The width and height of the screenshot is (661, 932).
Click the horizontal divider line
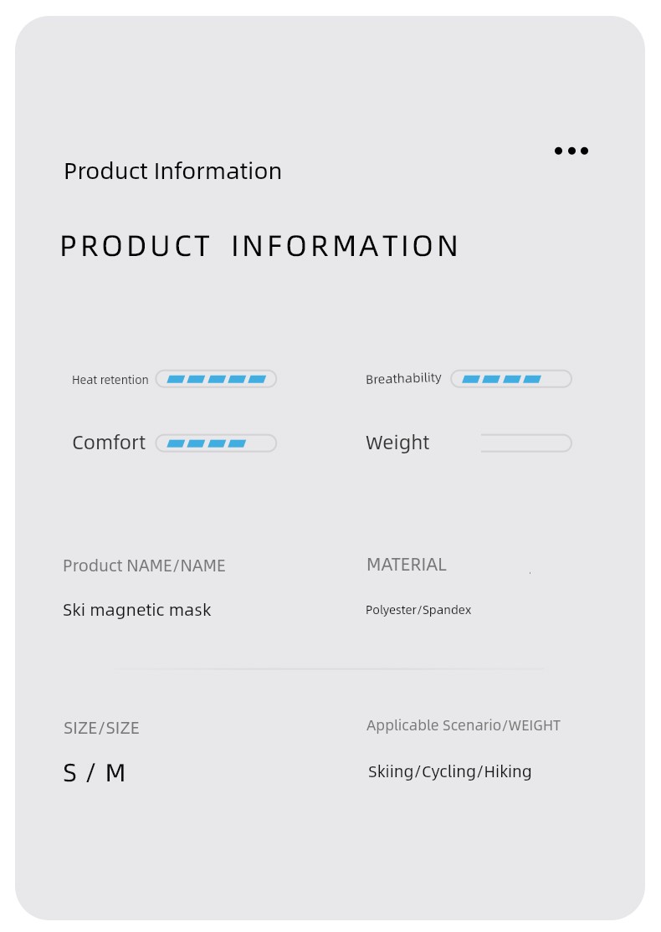coord(330,669)
